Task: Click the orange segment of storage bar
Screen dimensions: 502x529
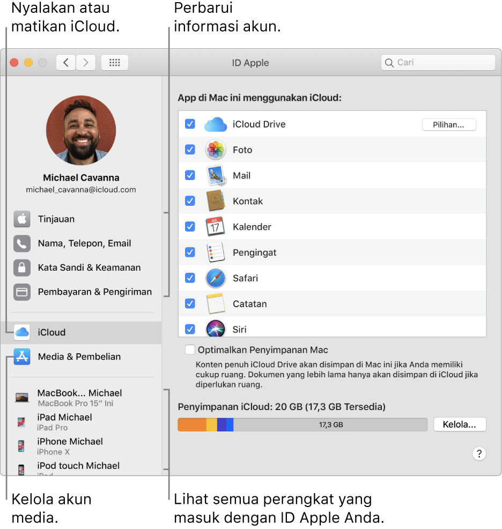Action: coord(192,424)
